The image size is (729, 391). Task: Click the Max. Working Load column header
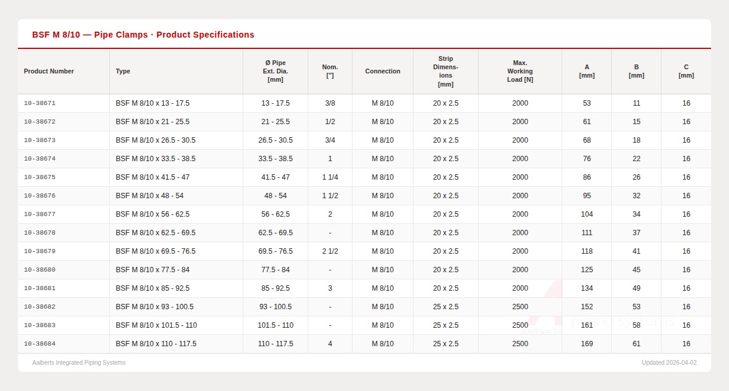tap(520, 71)
